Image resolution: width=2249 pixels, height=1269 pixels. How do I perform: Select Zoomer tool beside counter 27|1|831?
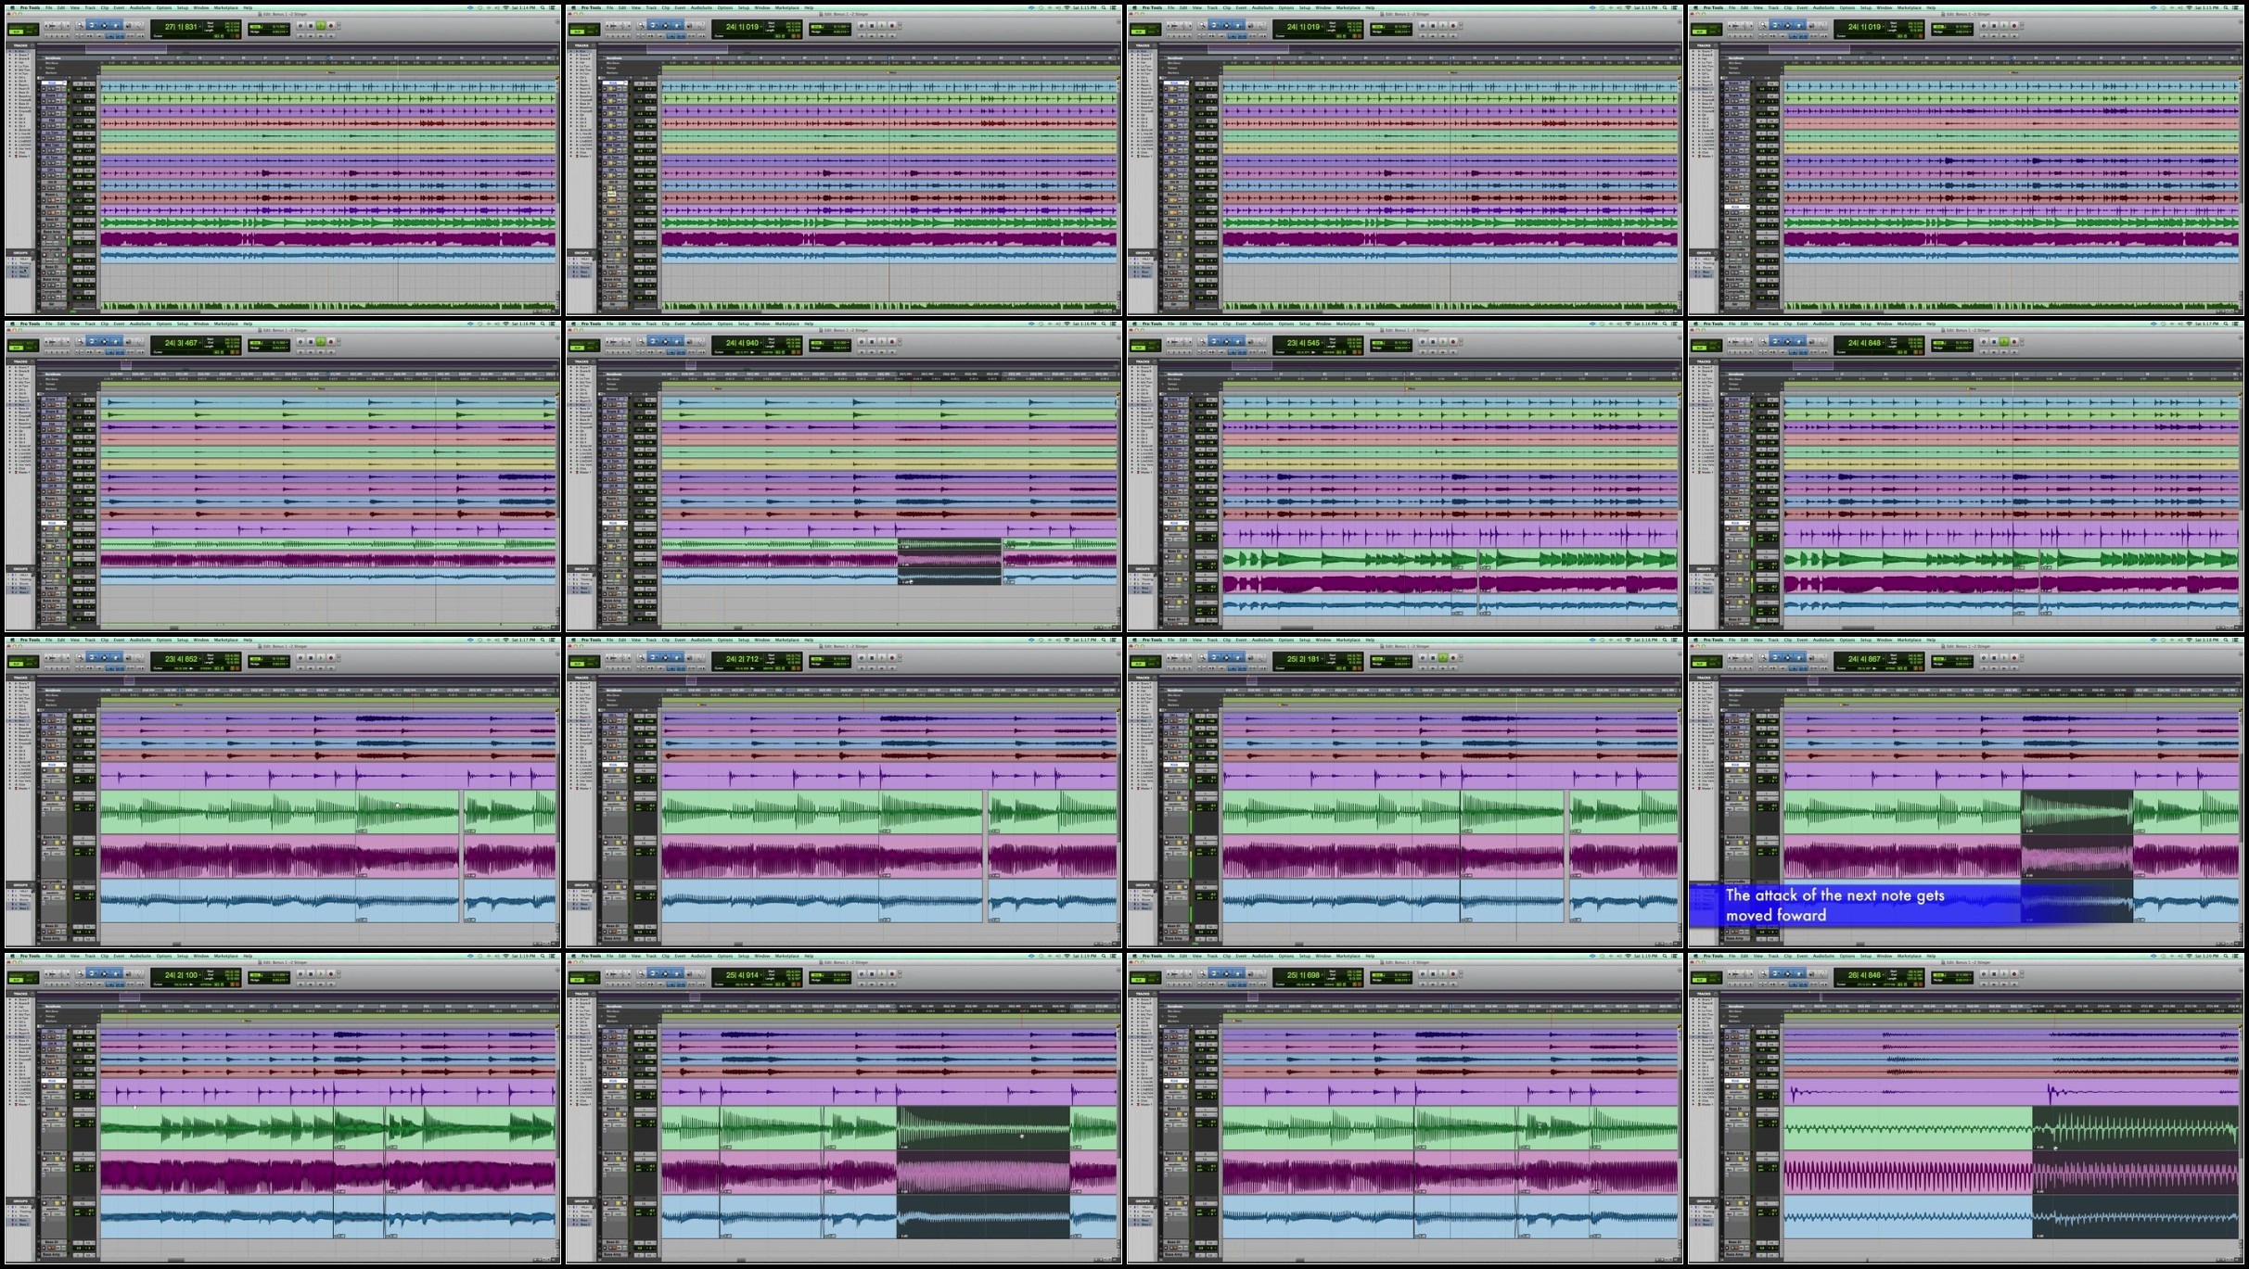point(81,25)
